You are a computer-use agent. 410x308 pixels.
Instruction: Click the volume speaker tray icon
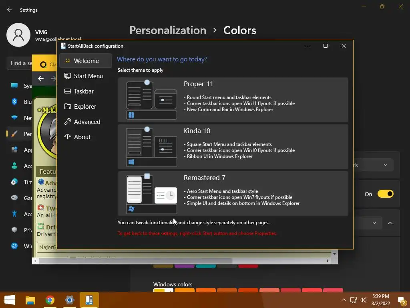(x=363, y=300)
